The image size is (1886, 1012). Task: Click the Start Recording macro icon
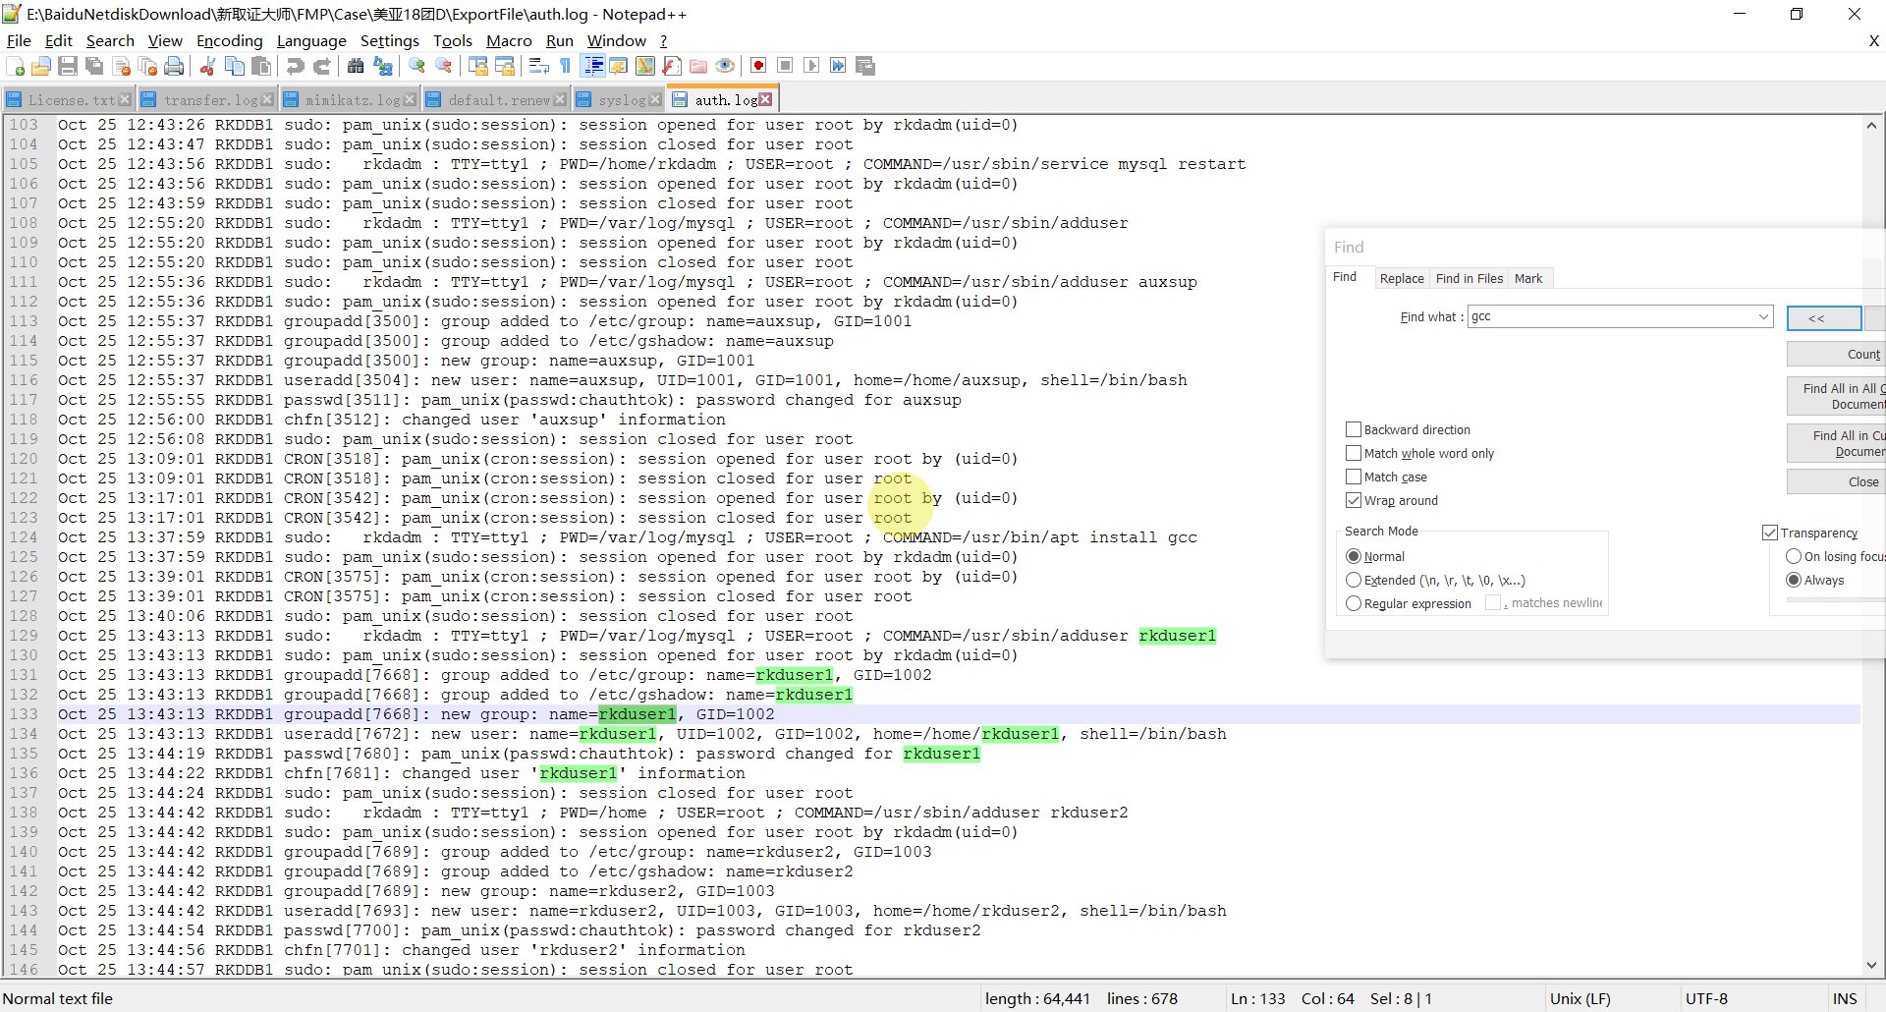[758, 66]
